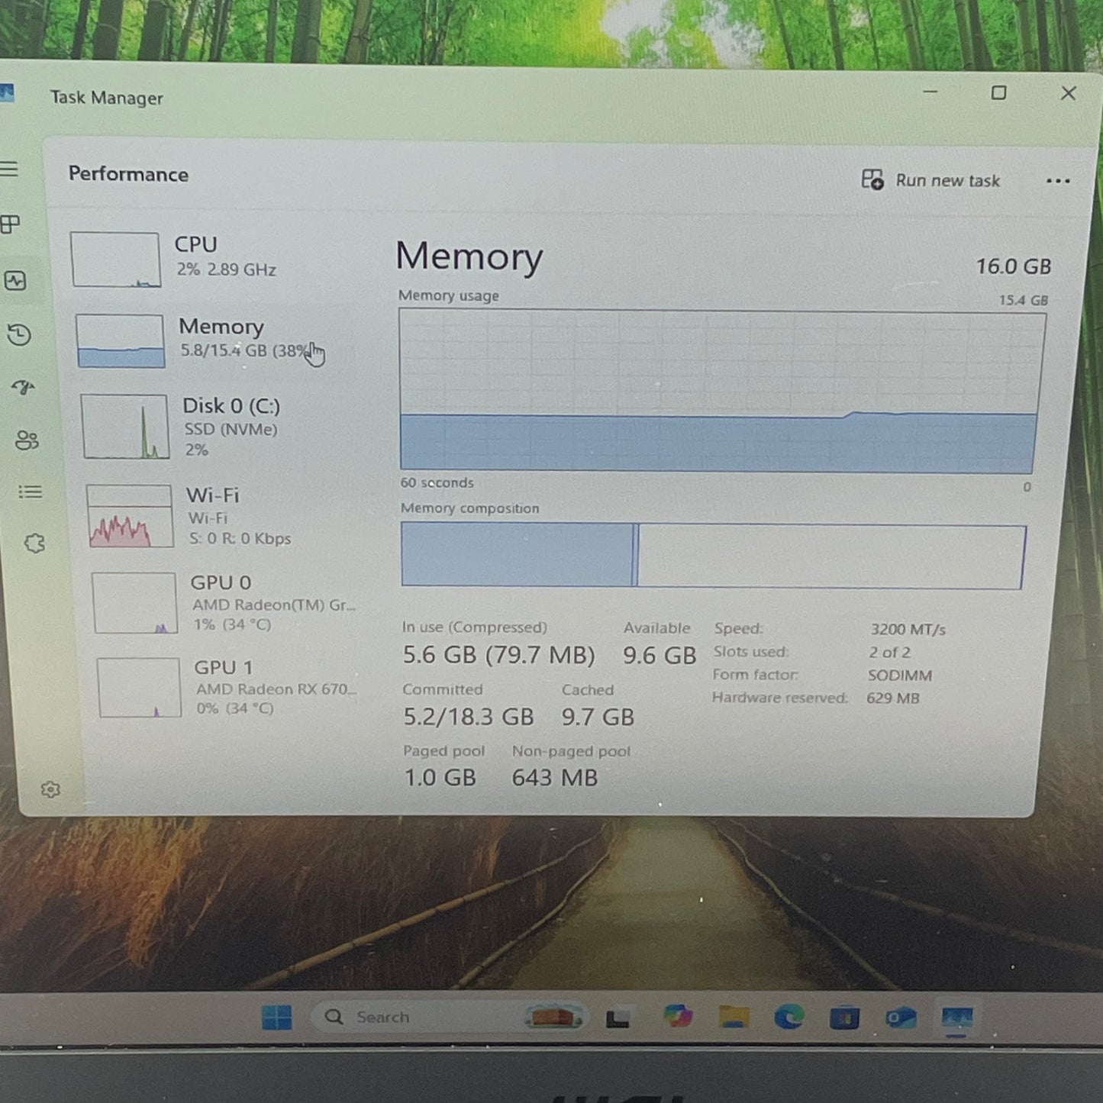The height and width of the screenshot is (1103, 1103).
Task: Click the Hardware reserved 629 MB value
Action: point(892,698)
